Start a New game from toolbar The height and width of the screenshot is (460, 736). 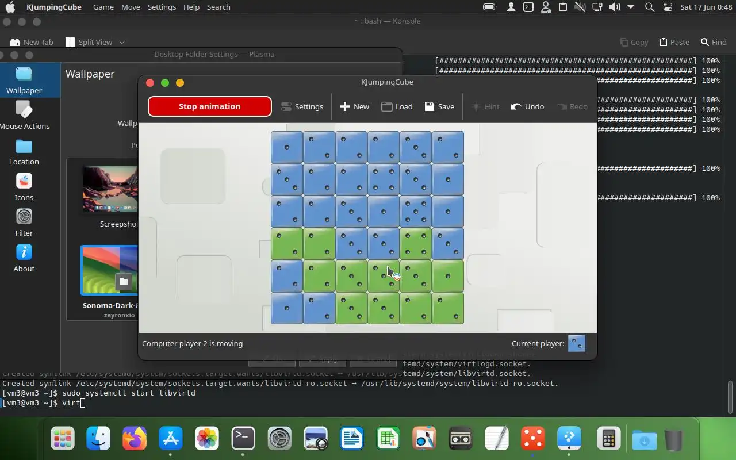355,106
